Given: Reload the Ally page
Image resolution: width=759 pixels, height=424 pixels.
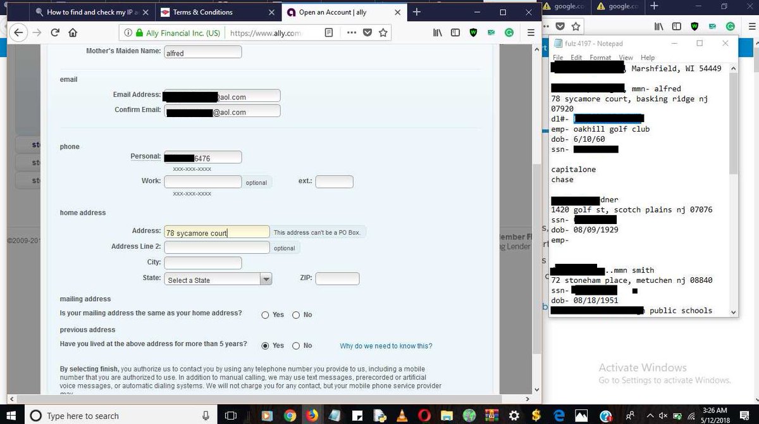Looking at the screenshot, I should (55, 33).
